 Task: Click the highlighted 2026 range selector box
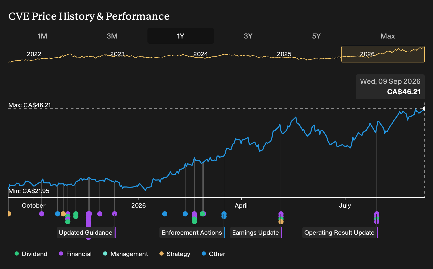383,54
